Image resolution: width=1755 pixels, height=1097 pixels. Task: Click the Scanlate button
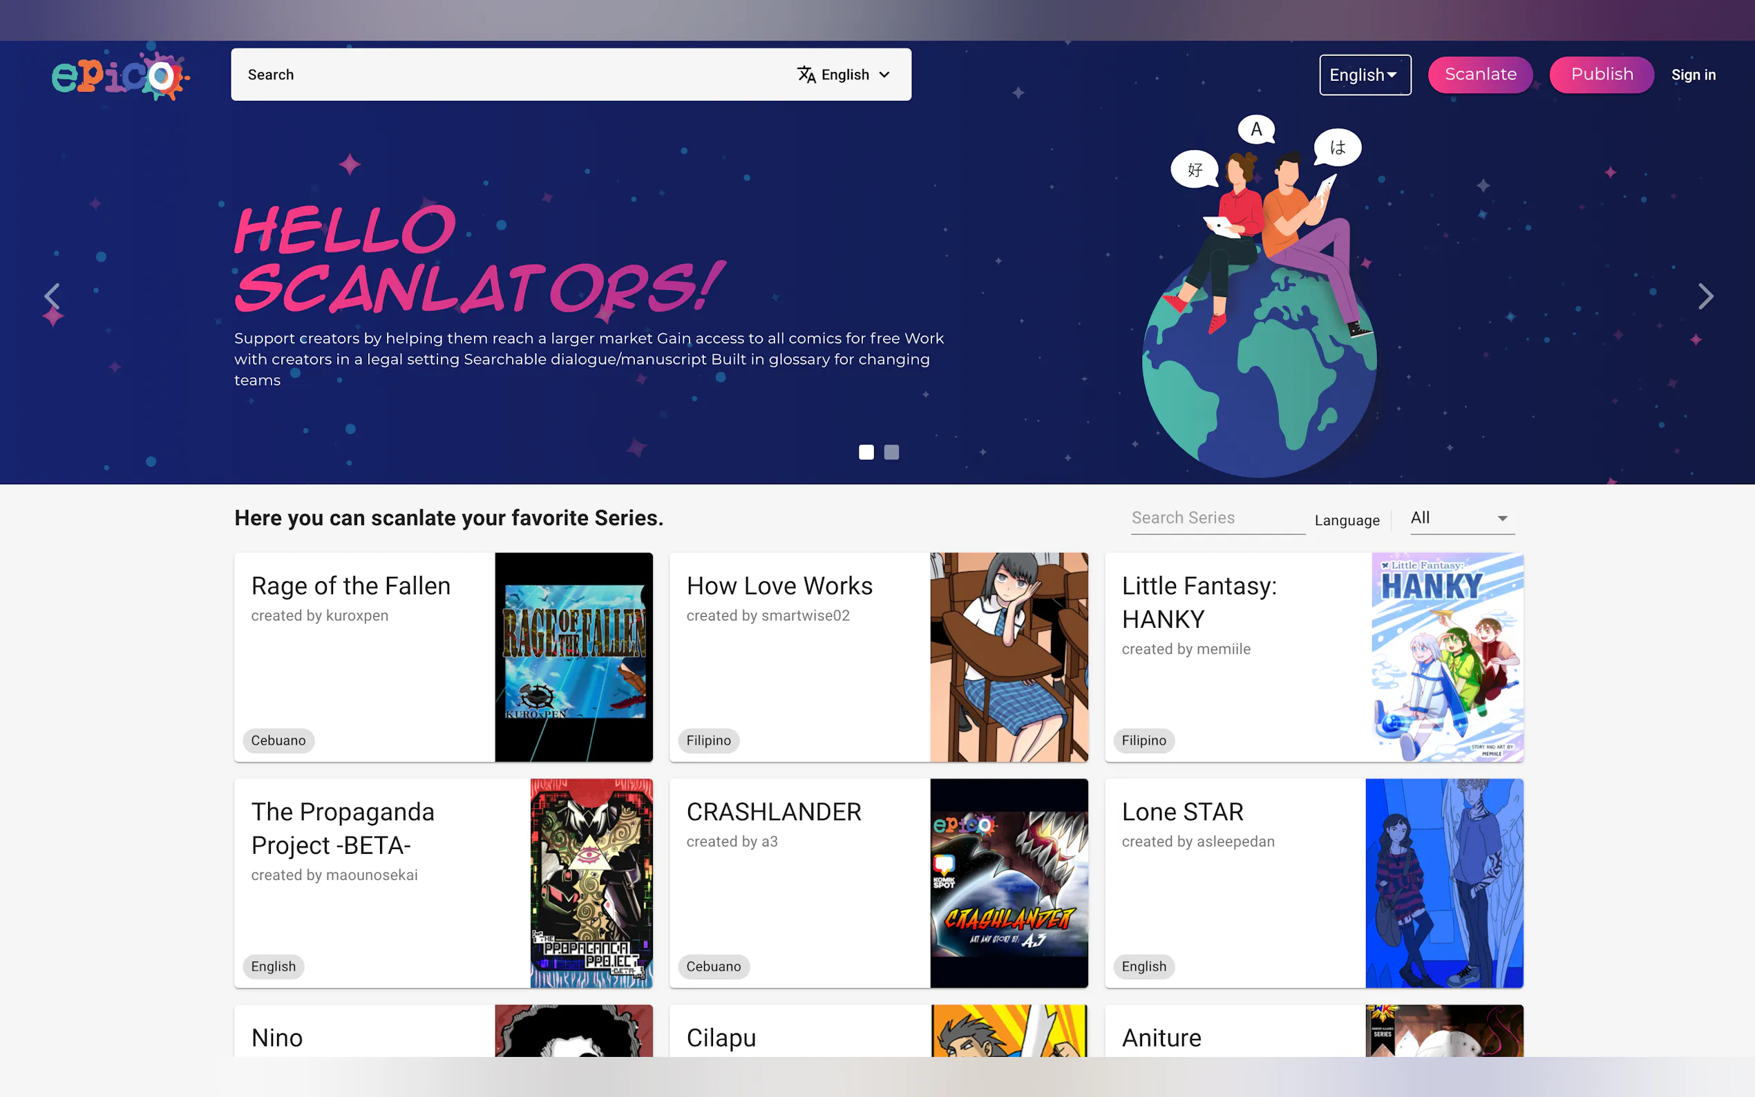tap(1480, 75)
